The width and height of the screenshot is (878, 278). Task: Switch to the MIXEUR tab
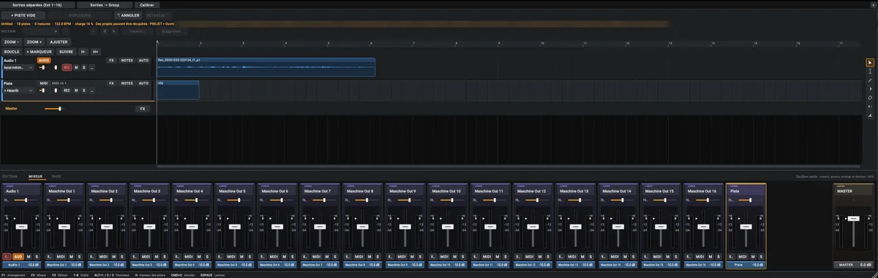[x=36, y=177]
